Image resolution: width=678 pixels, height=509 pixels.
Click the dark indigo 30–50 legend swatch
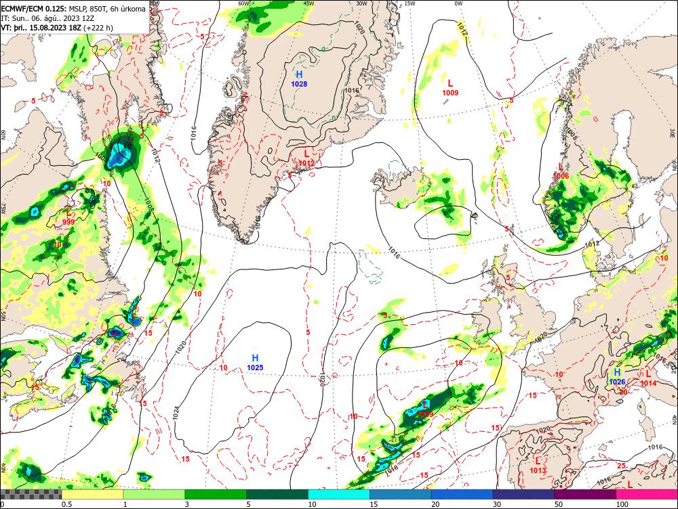click(523, 494)
